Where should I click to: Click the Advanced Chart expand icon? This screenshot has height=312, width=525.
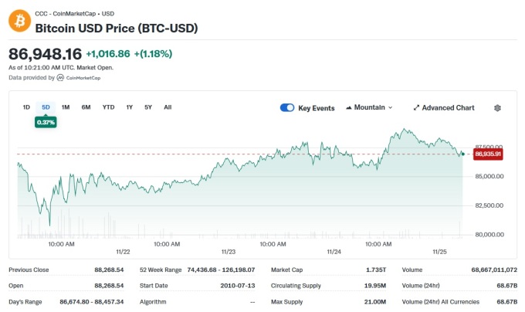416,107
